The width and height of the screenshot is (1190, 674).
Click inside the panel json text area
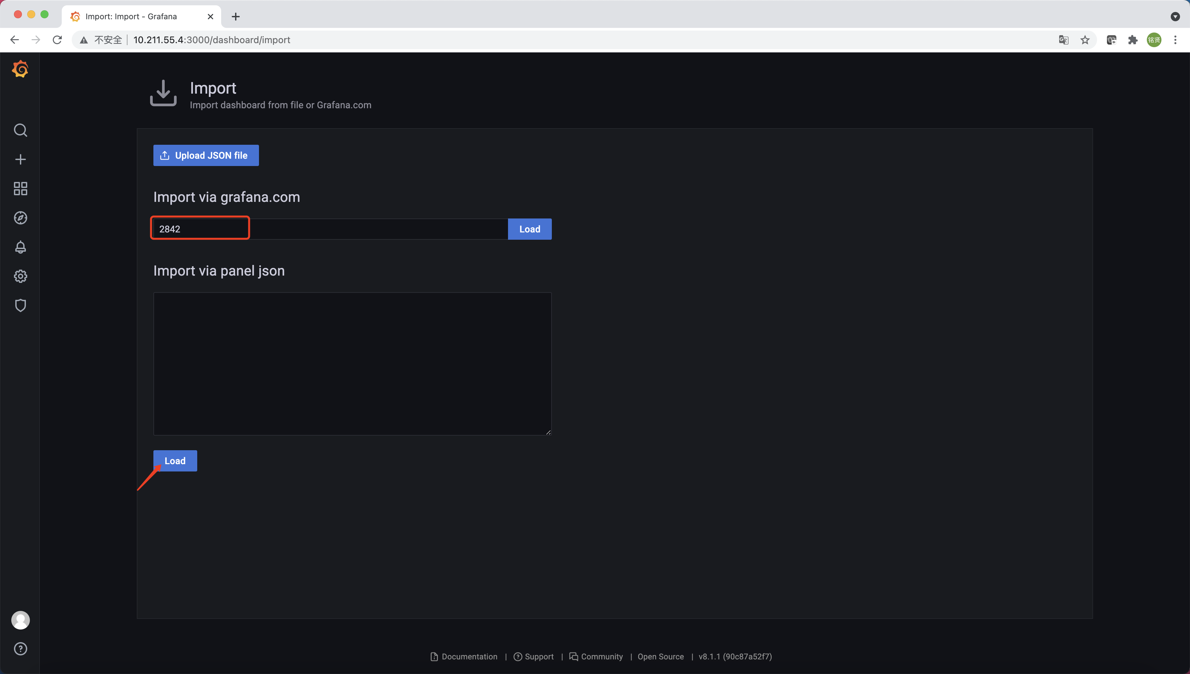[352, 364]
